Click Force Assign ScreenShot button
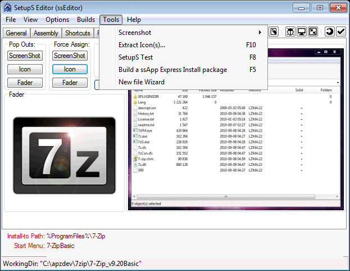This screenshot has width=350, height=271. pyautogui.click(x=70, y=56)
